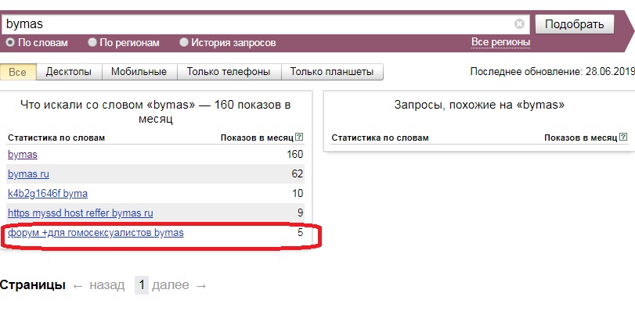Switch to the Мобильные tab
The width and height of the screenshot is (635, 311).
139,72
